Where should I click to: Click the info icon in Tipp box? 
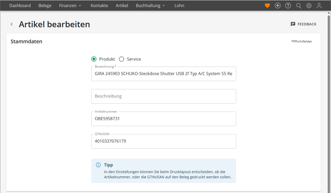pos(98,165)
